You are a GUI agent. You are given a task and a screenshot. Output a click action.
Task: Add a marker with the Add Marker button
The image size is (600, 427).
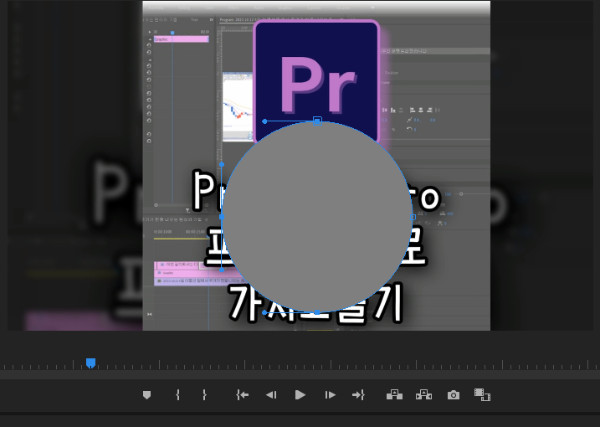(146, 395)
